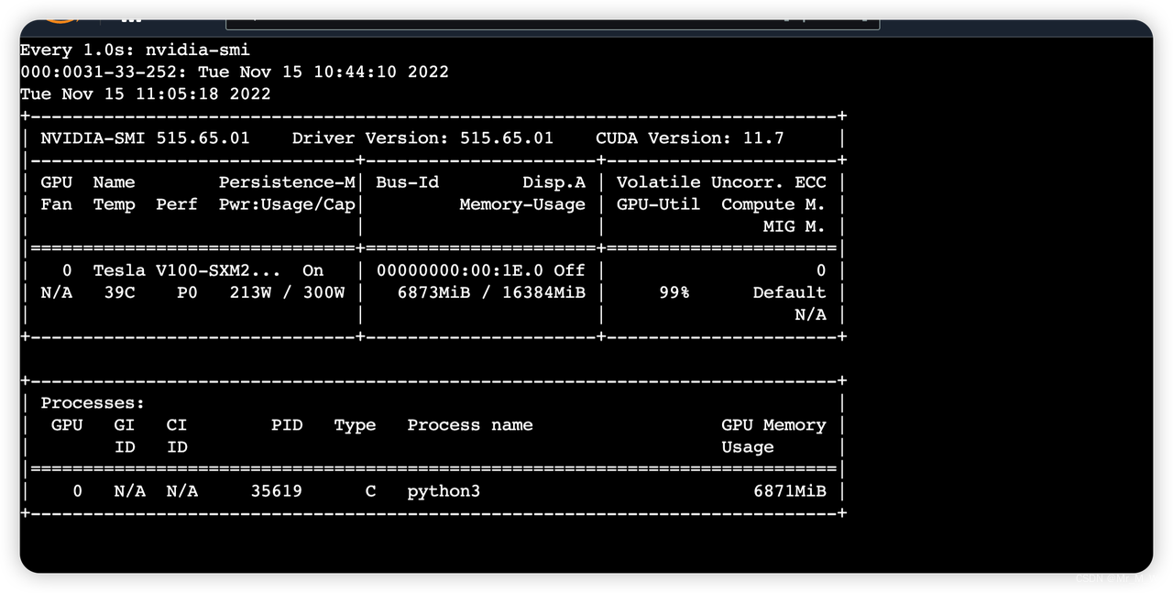Click the 'Compute M.' column header
The height and width of the screenshot is (593, 1173).
coord(773,204)
